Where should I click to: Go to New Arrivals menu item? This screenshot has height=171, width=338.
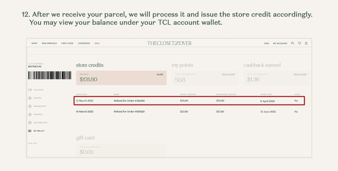point(49,43)
